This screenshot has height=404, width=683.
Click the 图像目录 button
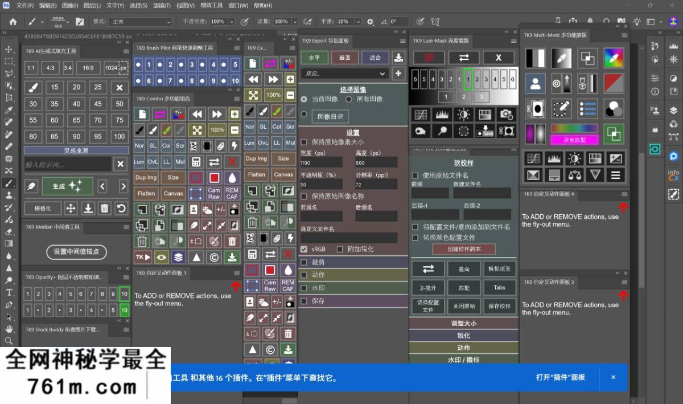pyautogui.click(x=331, y=116)
